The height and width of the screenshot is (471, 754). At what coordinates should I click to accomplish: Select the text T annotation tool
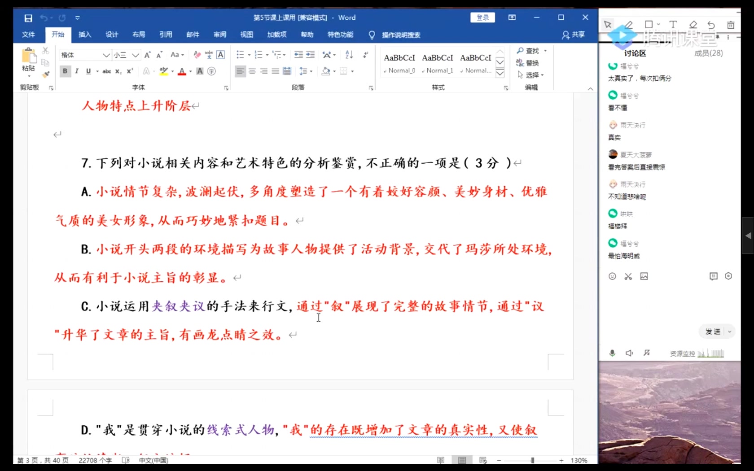[673, 24]
